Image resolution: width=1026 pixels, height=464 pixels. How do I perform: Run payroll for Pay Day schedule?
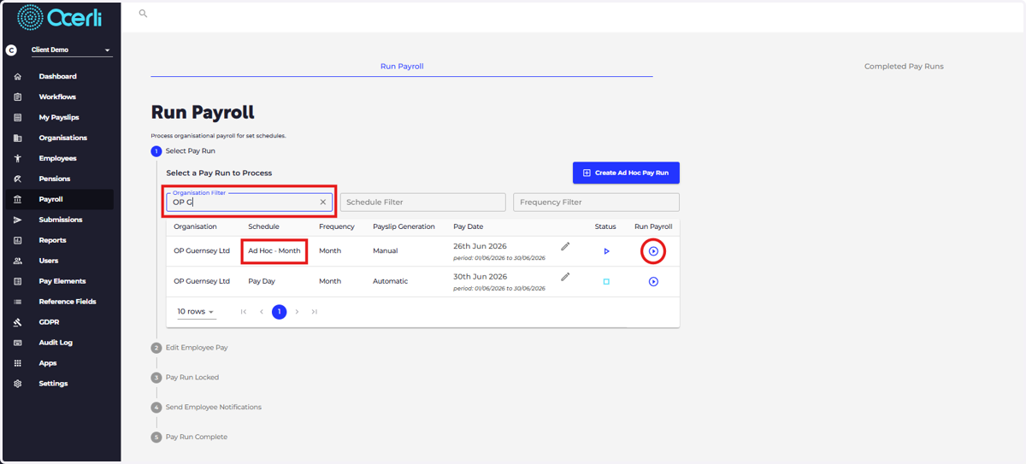tap(653, 281)
